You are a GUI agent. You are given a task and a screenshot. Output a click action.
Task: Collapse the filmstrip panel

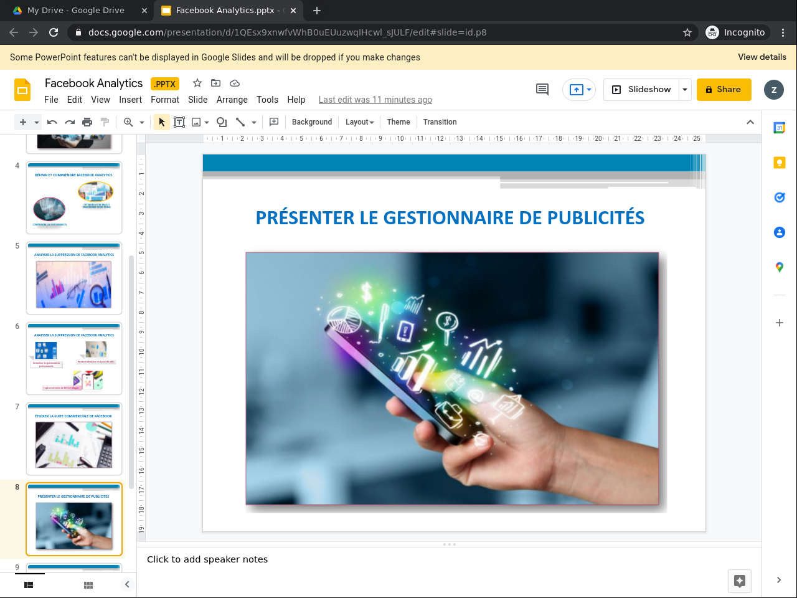[127, 584]
